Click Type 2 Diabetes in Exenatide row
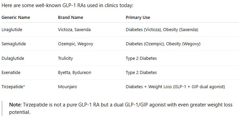This screenshot has height=124, width=239. coord(141,73)
